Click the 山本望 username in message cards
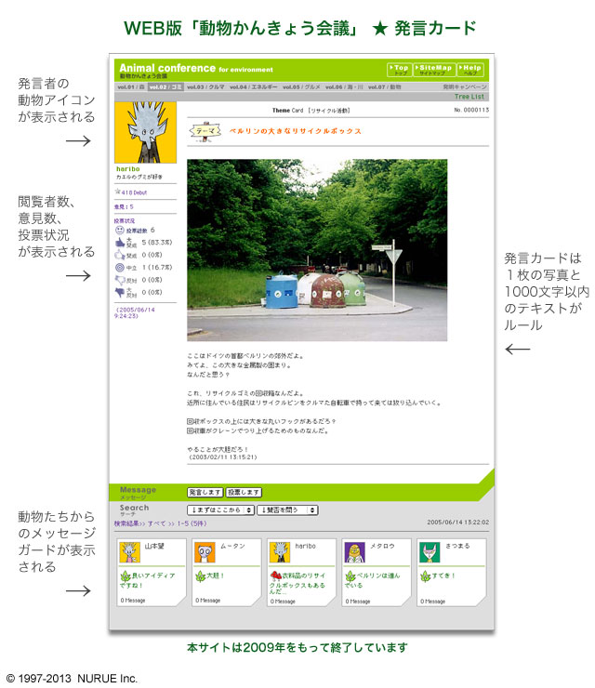The image size is (595, 688). (x=154, y=547)
